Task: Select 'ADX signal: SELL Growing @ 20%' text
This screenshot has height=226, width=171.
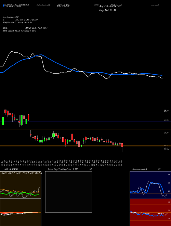Action: click(19, 31)
